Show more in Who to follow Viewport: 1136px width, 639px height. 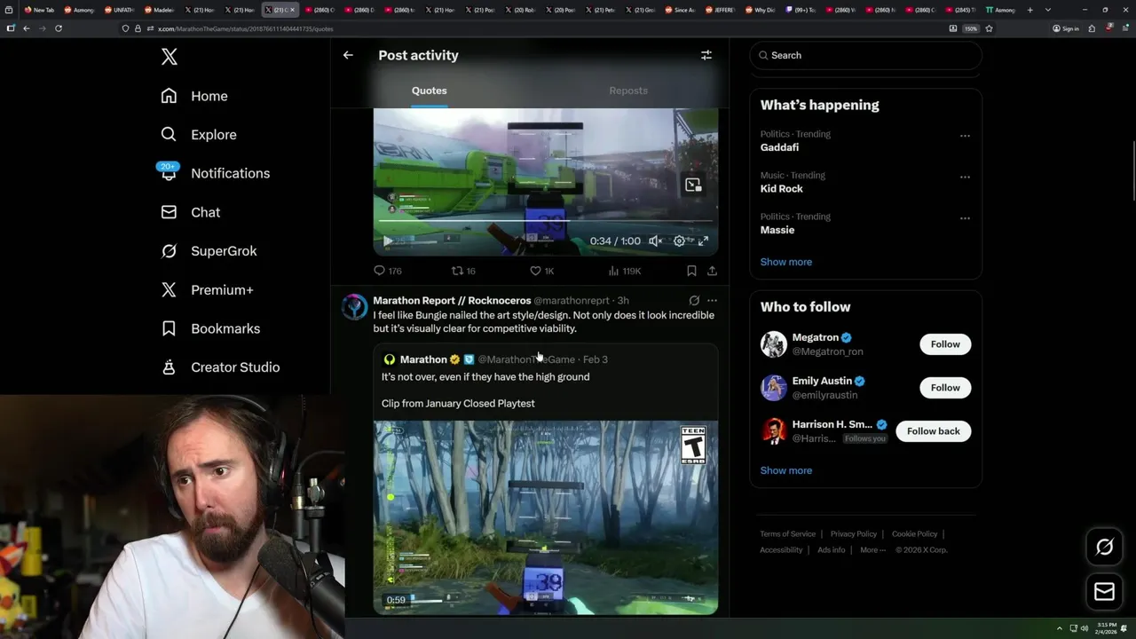click(785, 470)
